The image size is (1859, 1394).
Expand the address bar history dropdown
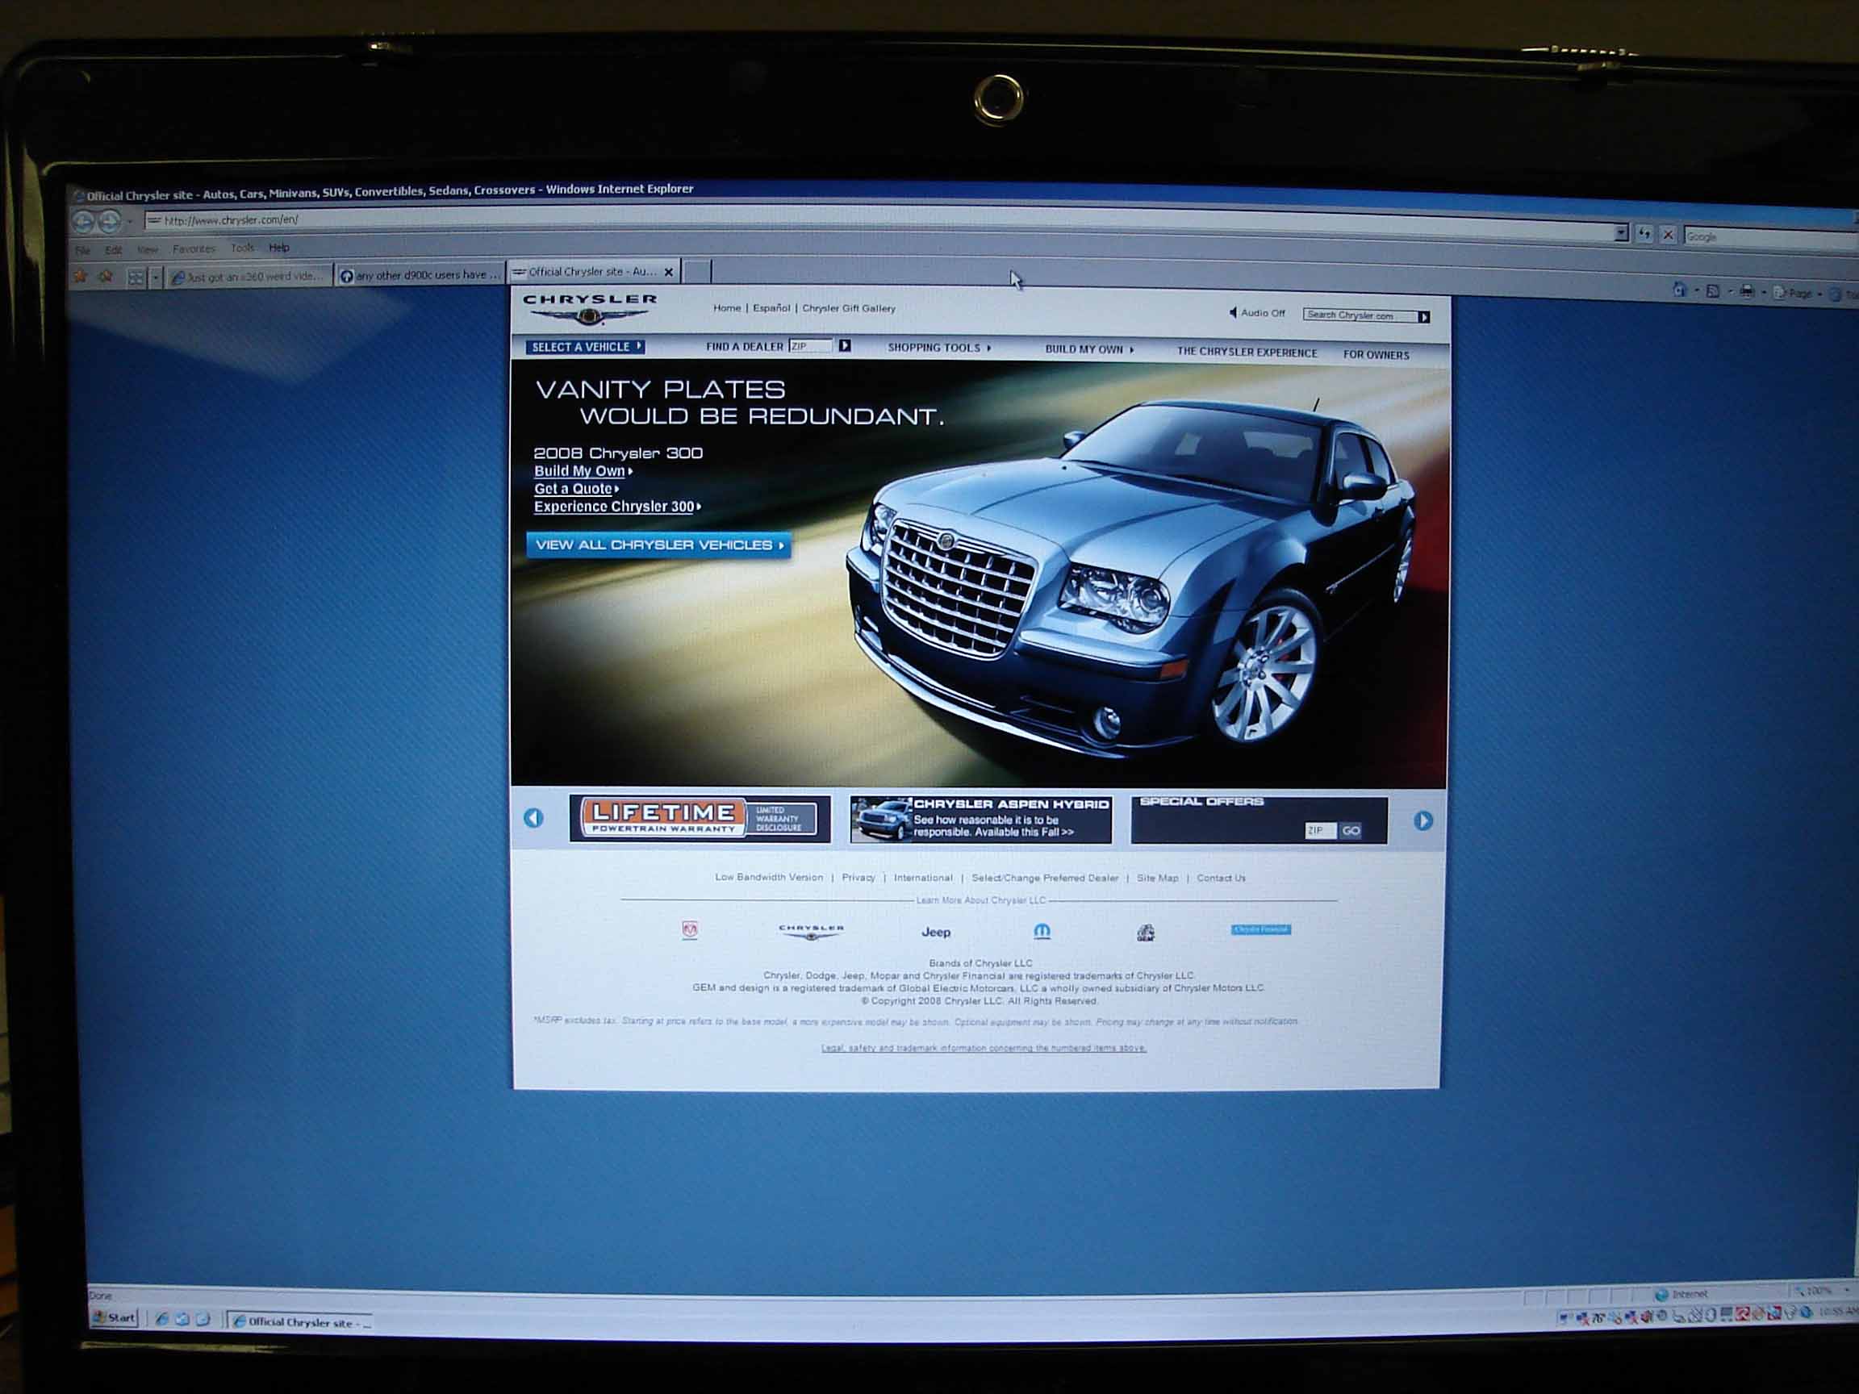[x=1621, y=234]
